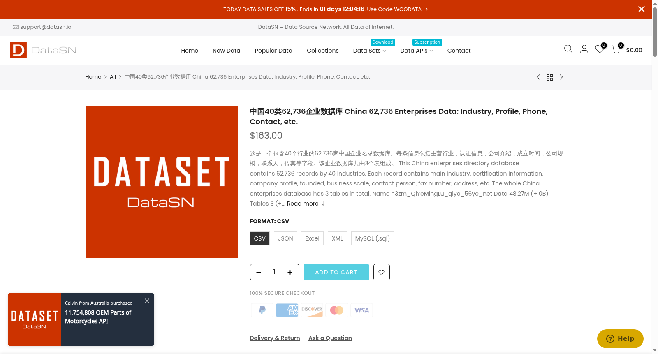Open the Home menu item
The image size is (658, 354).
tap(190, 51)
